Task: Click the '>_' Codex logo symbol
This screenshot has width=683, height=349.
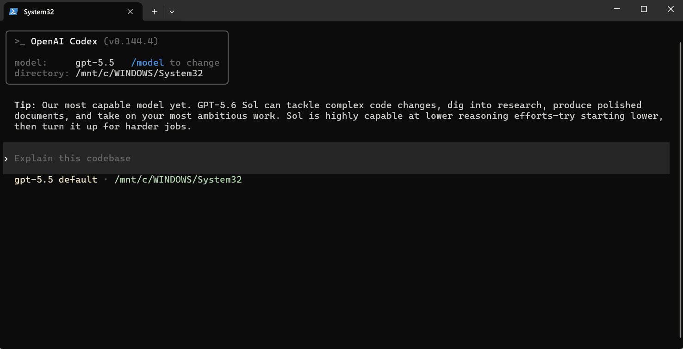Action: click(x=20, y=42)
